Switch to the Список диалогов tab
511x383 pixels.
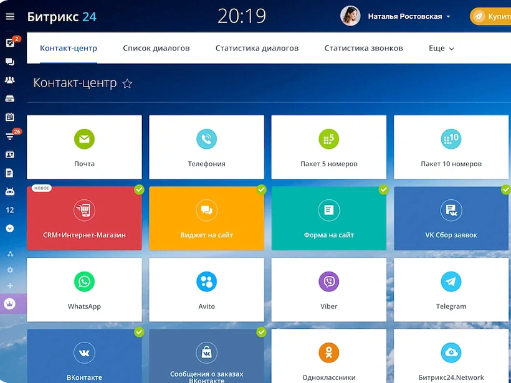[156, 48]
